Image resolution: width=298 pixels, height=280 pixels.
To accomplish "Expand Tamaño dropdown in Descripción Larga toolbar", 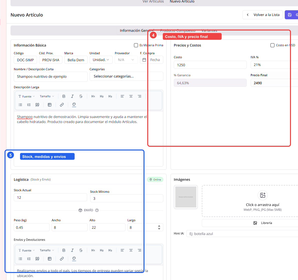I will pos(47,96).
